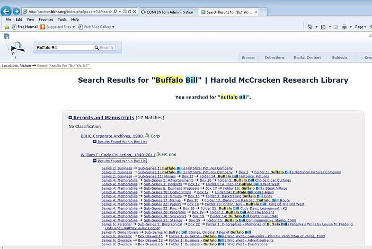Viewport: 372px width, 249px height.
Task: Open Sub-Series A: Buffalo Bill Stories link
Action: [x=198, y=232]
